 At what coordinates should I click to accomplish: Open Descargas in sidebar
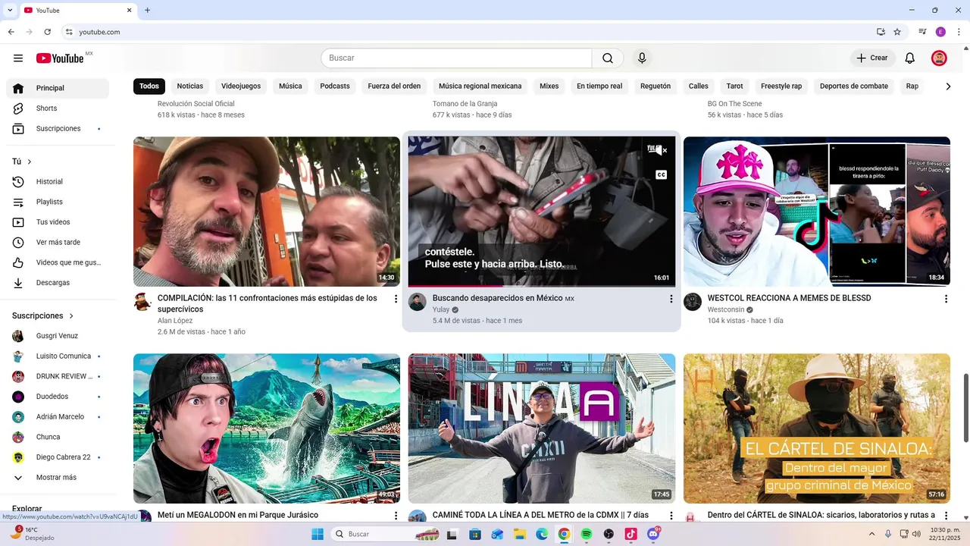[58, 283]
